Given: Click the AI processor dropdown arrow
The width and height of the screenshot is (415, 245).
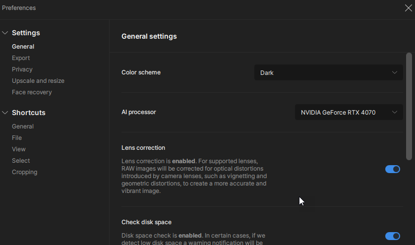Looking at the screenshot, I should [395, 112].
